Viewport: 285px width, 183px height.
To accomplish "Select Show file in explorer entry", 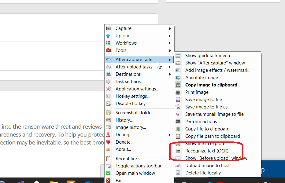I will [217, 144].
